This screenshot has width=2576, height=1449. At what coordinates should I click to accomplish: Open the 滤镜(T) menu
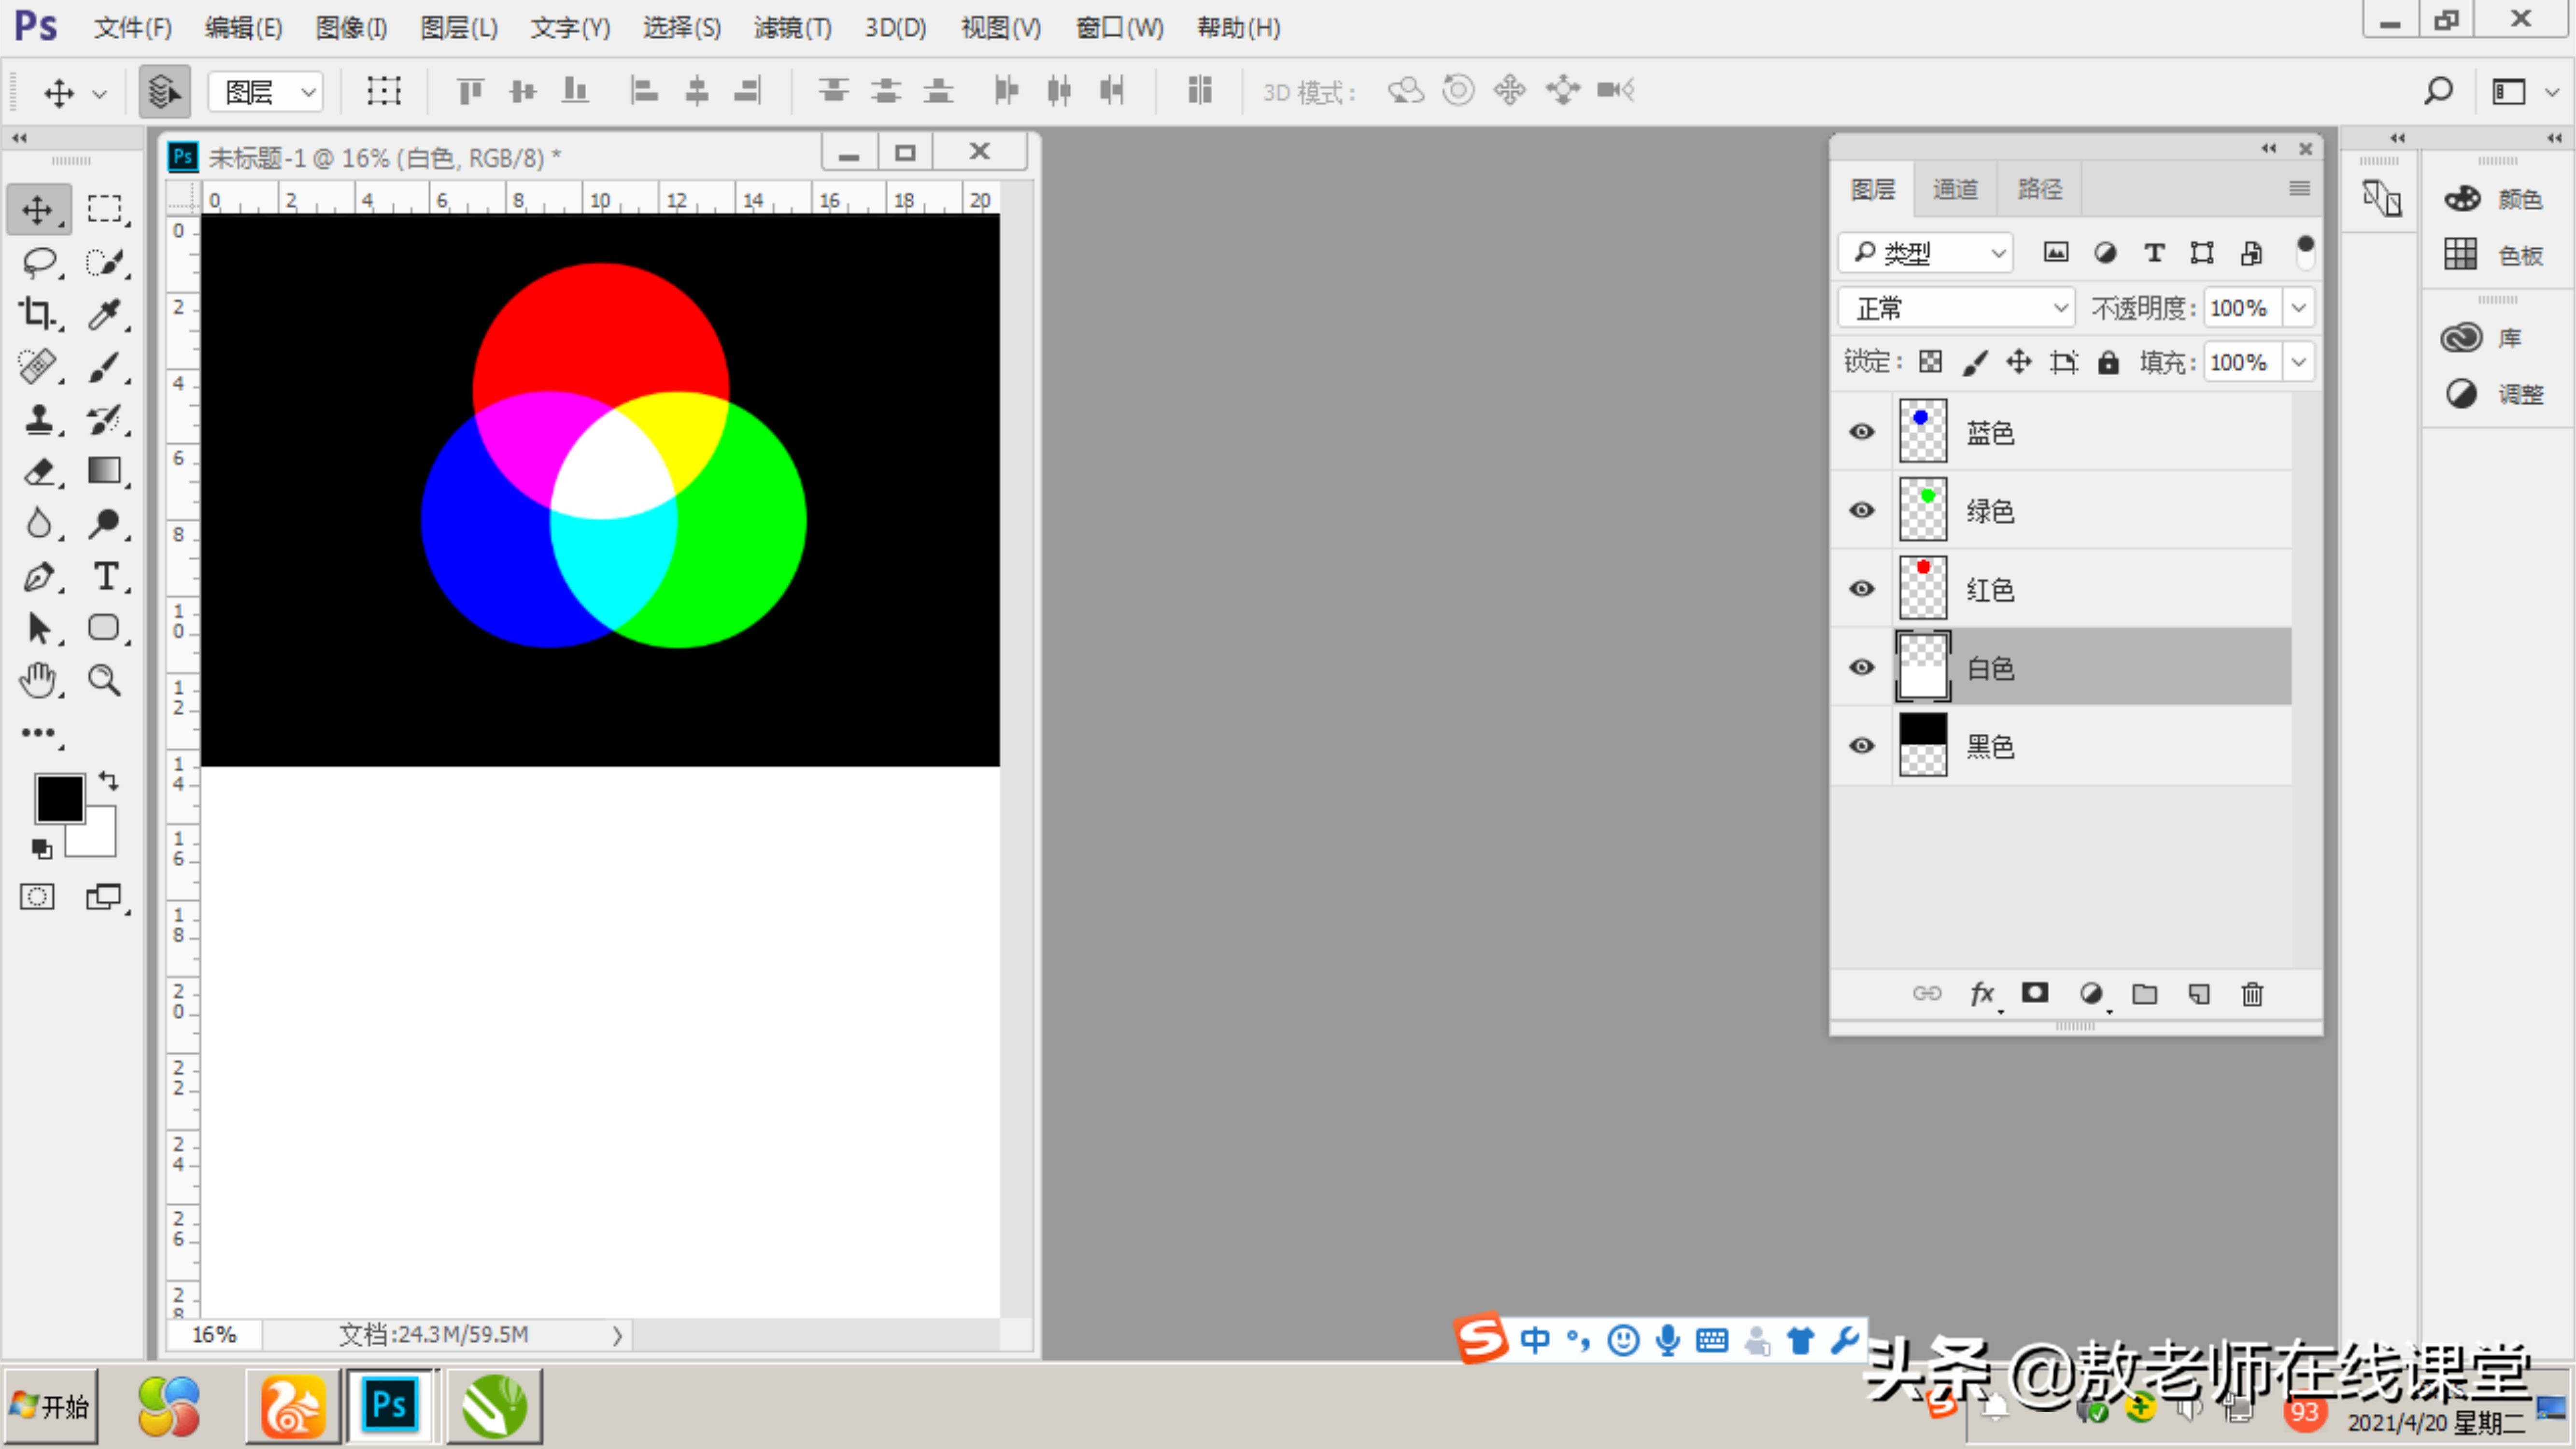[792, 28]
